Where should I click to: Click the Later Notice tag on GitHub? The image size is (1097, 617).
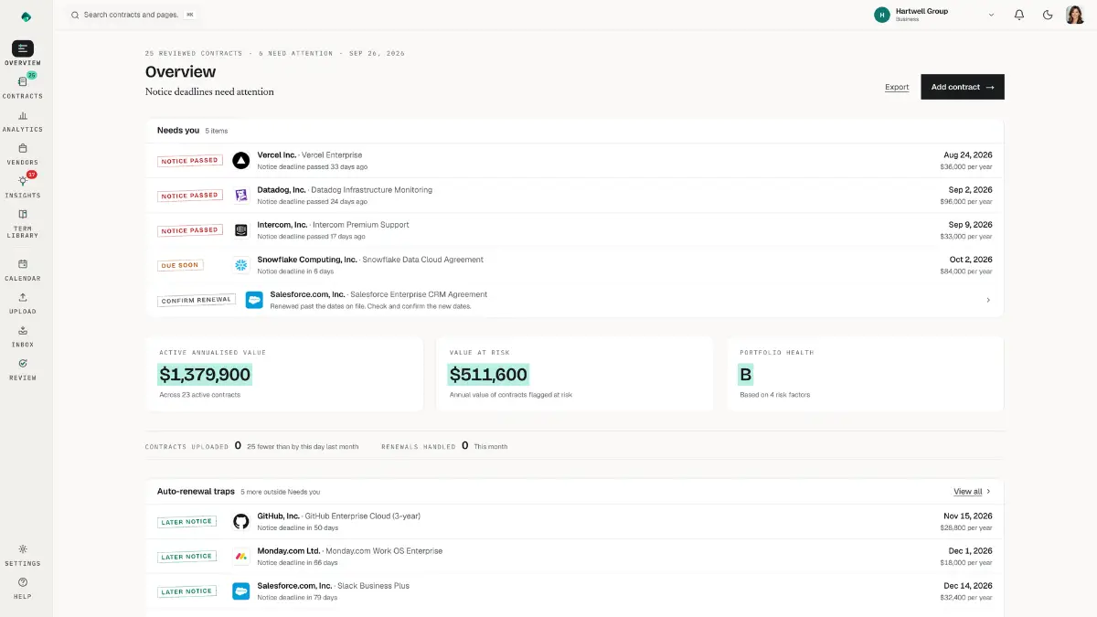186,521
